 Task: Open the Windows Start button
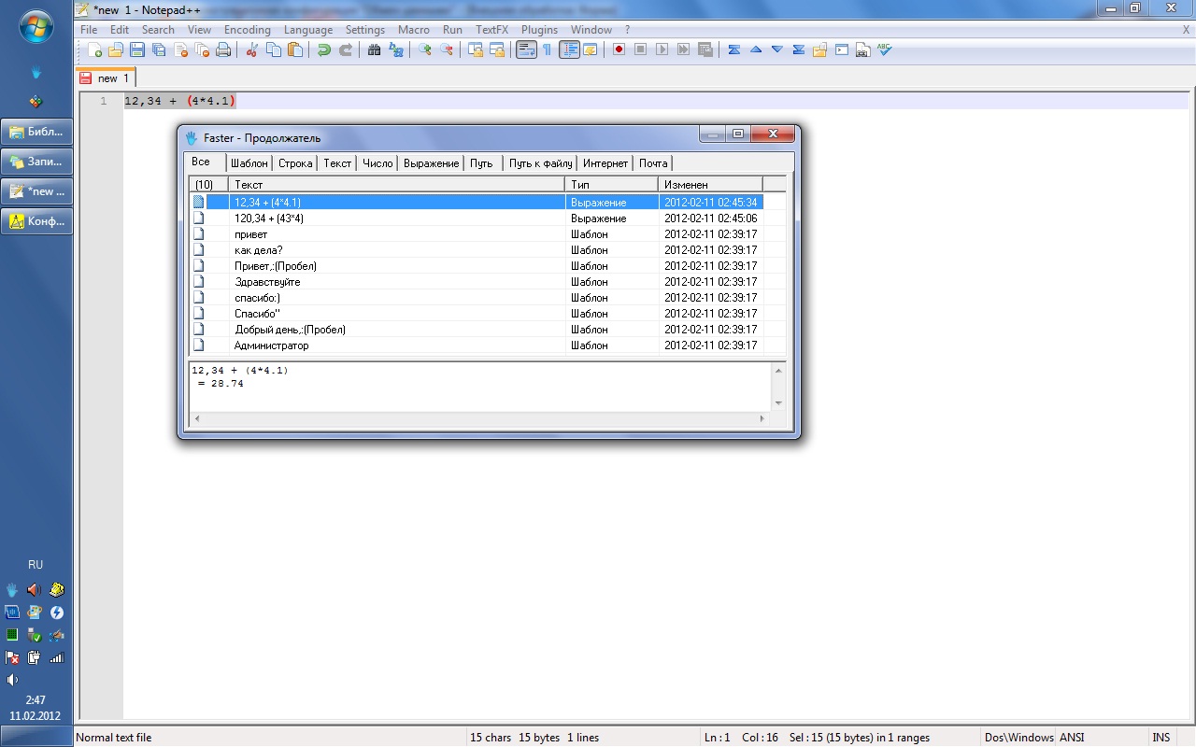tap(36, 26)
